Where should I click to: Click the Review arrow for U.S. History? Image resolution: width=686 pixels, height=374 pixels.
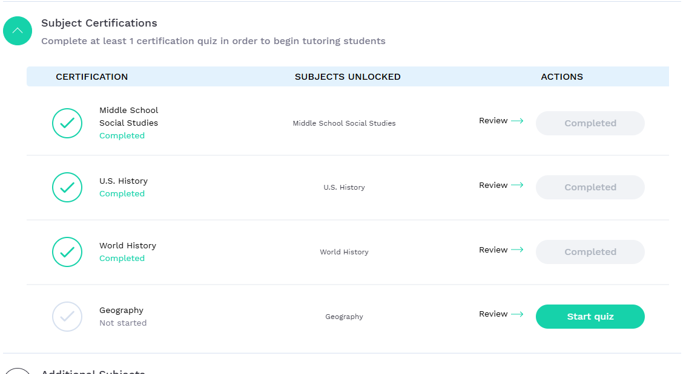coord(517,185)
